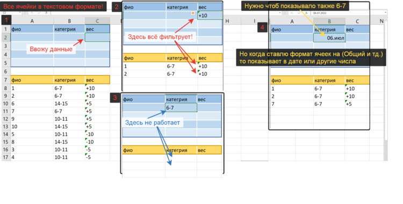Click the Enter checkmark icon beside 06.07.2022 formula

299,13
